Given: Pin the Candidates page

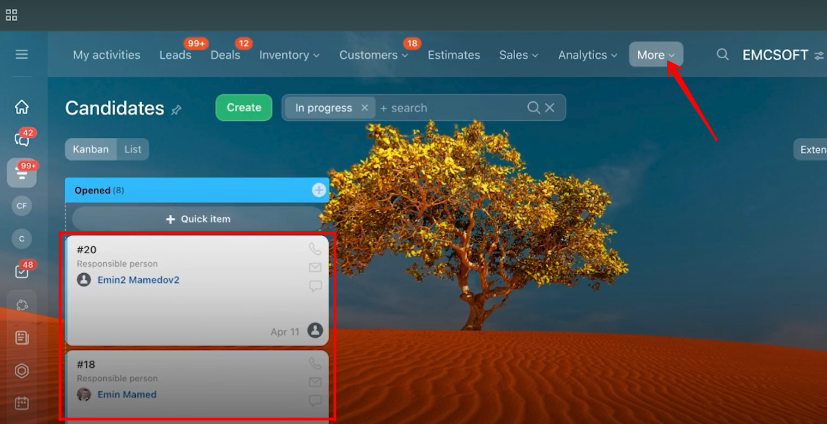Looking at the screenshot, I should coord(176,110).
